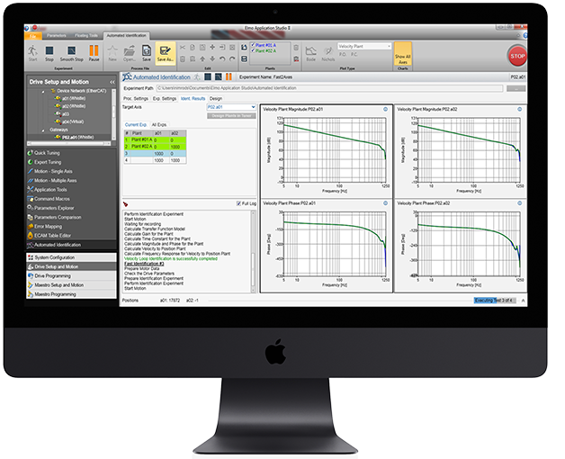Toggle the Plant #02 A checkbox
This screenshot has height=459, width=565.
pyautogui.click(x=253, y=50)
